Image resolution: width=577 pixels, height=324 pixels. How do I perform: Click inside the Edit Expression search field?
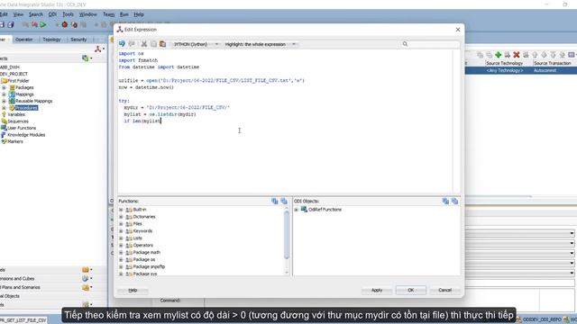pos(435,44)
